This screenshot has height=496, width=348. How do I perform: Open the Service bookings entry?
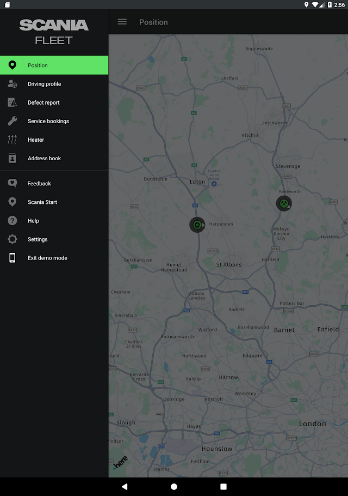[54, 121]
